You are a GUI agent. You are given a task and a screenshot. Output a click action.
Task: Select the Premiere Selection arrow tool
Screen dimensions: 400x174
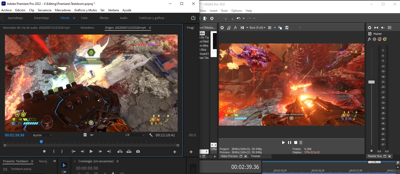64,165
